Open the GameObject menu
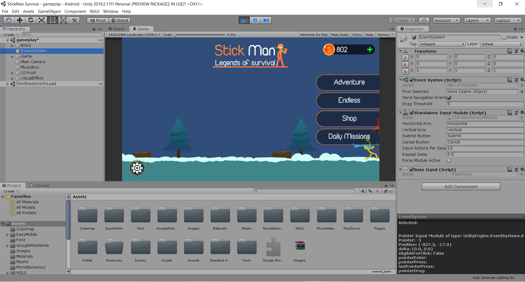Viewport: 525px width, 282px height. (49, 11)
